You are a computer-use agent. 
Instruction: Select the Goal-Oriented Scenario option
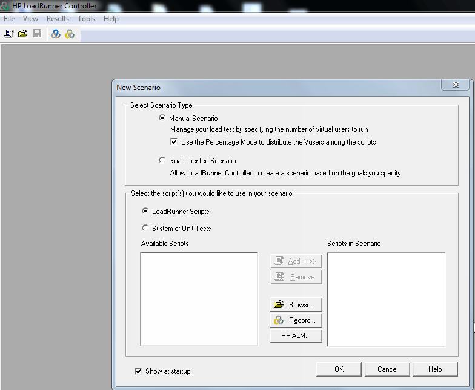click(162, 160)
